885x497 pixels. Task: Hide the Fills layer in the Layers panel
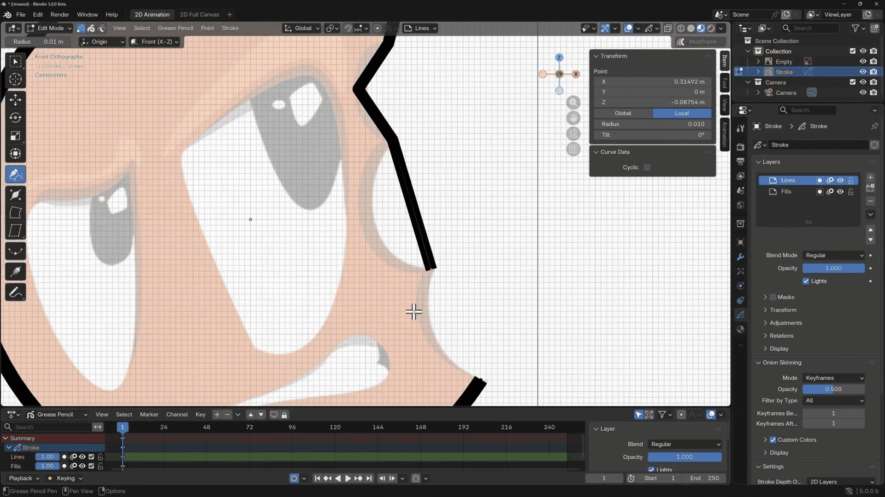(x=840, y=192)
